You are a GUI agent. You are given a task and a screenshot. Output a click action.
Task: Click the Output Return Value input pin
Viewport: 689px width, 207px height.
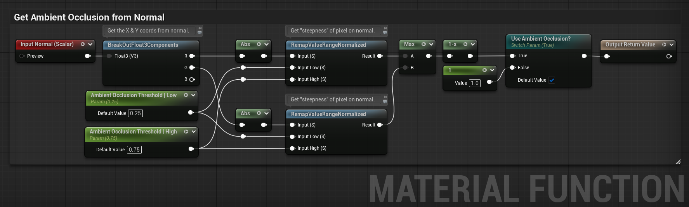tap(607, 56)
